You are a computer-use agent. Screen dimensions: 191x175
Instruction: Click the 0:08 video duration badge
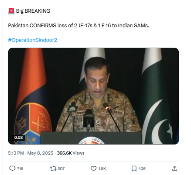[18, 137]
